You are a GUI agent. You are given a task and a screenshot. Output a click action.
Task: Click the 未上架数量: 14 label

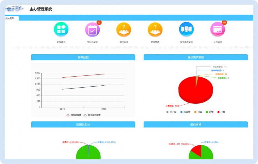[220, 67]
